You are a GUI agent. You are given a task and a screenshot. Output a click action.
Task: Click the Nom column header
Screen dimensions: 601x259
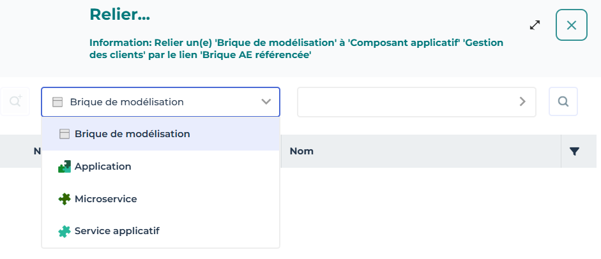tap(301, 152)
